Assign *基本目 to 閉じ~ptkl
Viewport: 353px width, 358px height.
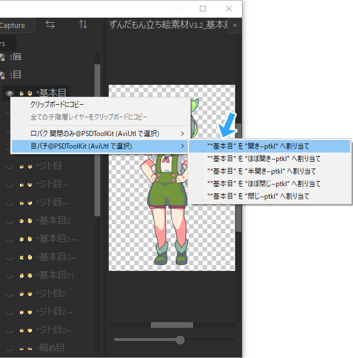(269, 196)
